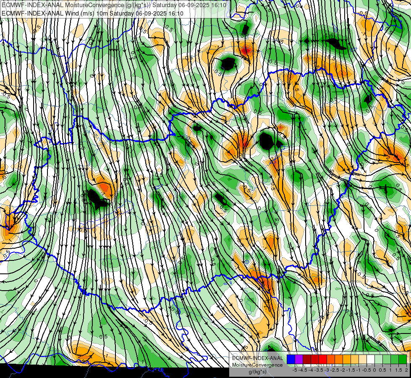This screenshot has width=411, height=378.
Task: Click the blue legend swatch above -5
Action: (x=291, y=359)
